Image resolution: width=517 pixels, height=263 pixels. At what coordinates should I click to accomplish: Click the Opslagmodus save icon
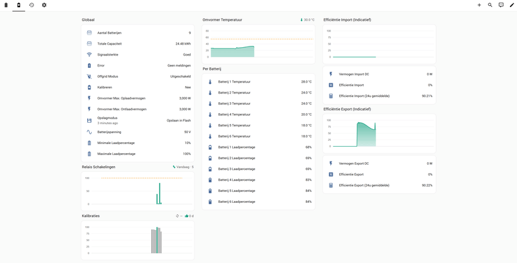(89, 120)
